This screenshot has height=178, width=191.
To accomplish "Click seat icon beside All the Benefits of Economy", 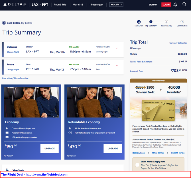I will [x=70, y=128].
